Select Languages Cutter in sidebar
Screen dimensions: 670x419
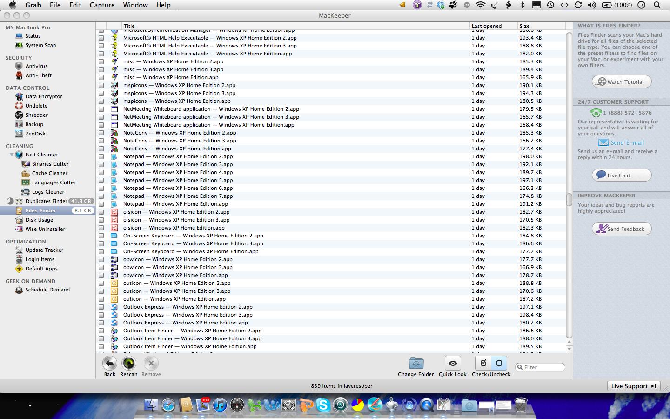(54, 182)
